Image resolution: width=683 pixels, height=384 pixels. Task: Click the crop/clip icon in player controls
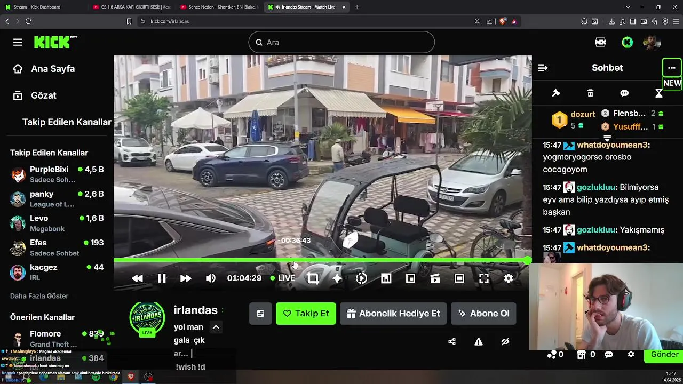click(313, 278)
